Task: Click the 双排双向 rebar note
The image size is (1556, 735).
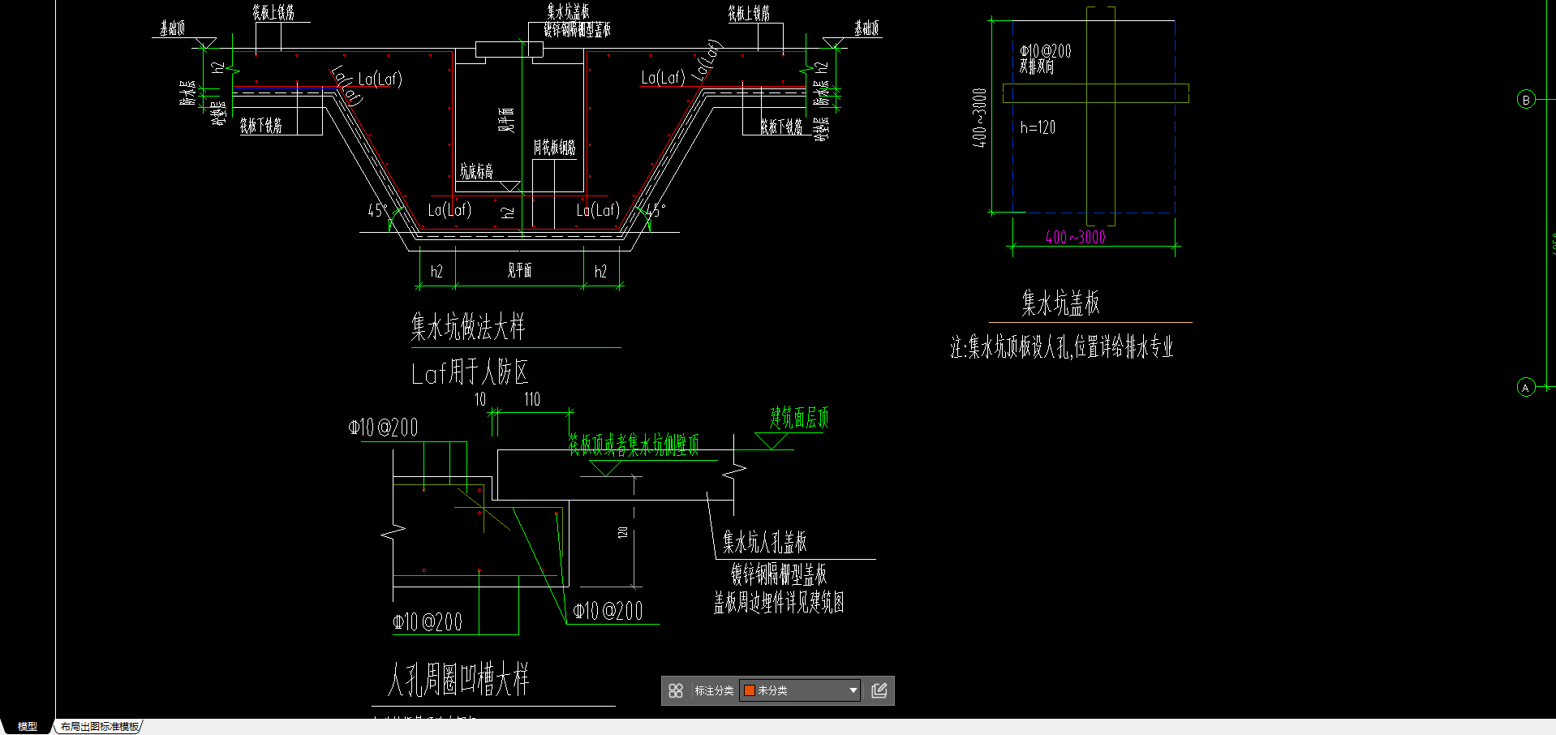Action: coord(1037,67)
